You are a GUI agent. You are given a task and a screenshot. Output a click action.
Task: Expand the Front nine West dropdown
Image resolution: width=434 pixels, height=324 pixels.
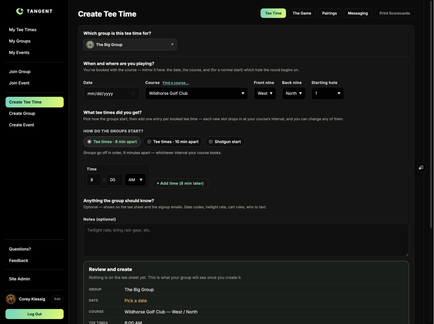click(x=265, y=93)
